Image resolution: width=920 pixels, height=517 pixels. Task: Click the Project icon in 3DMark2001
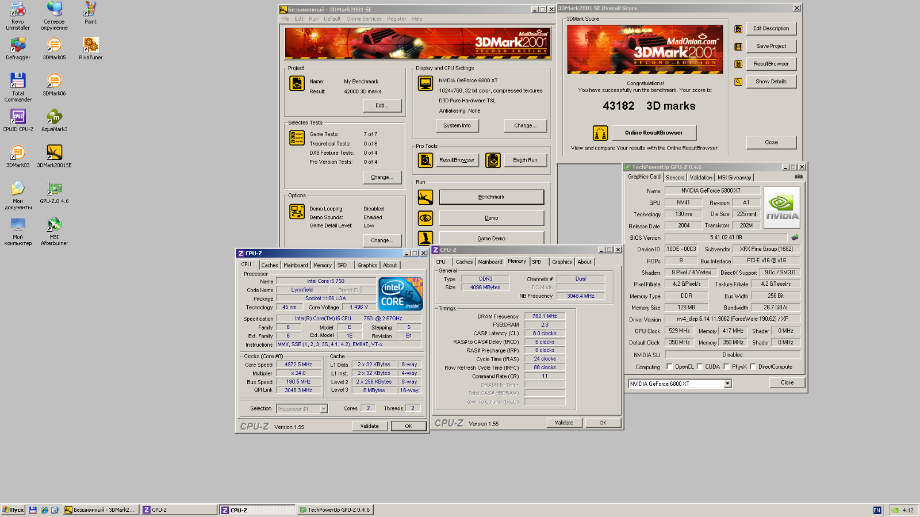point(297,83)
